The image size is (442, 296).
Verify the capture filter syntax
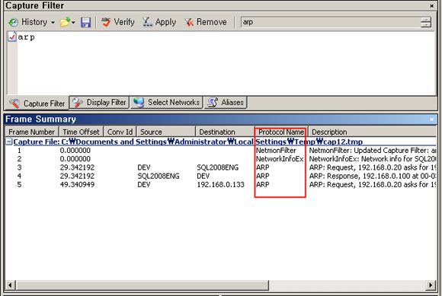coord(118,22)
